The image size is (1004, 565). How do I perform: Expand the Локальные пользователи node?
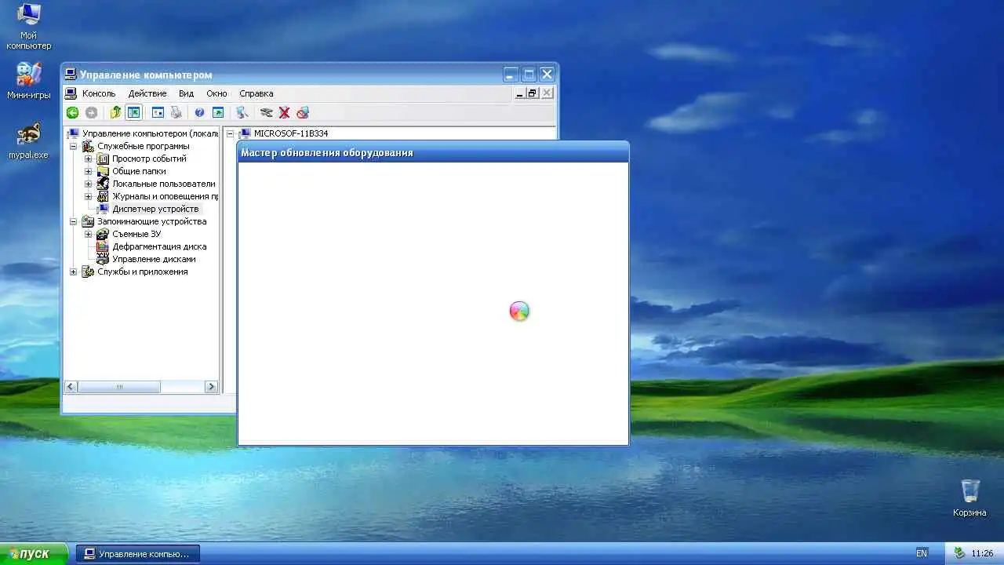pyautogui.click(x=88, y=184)
